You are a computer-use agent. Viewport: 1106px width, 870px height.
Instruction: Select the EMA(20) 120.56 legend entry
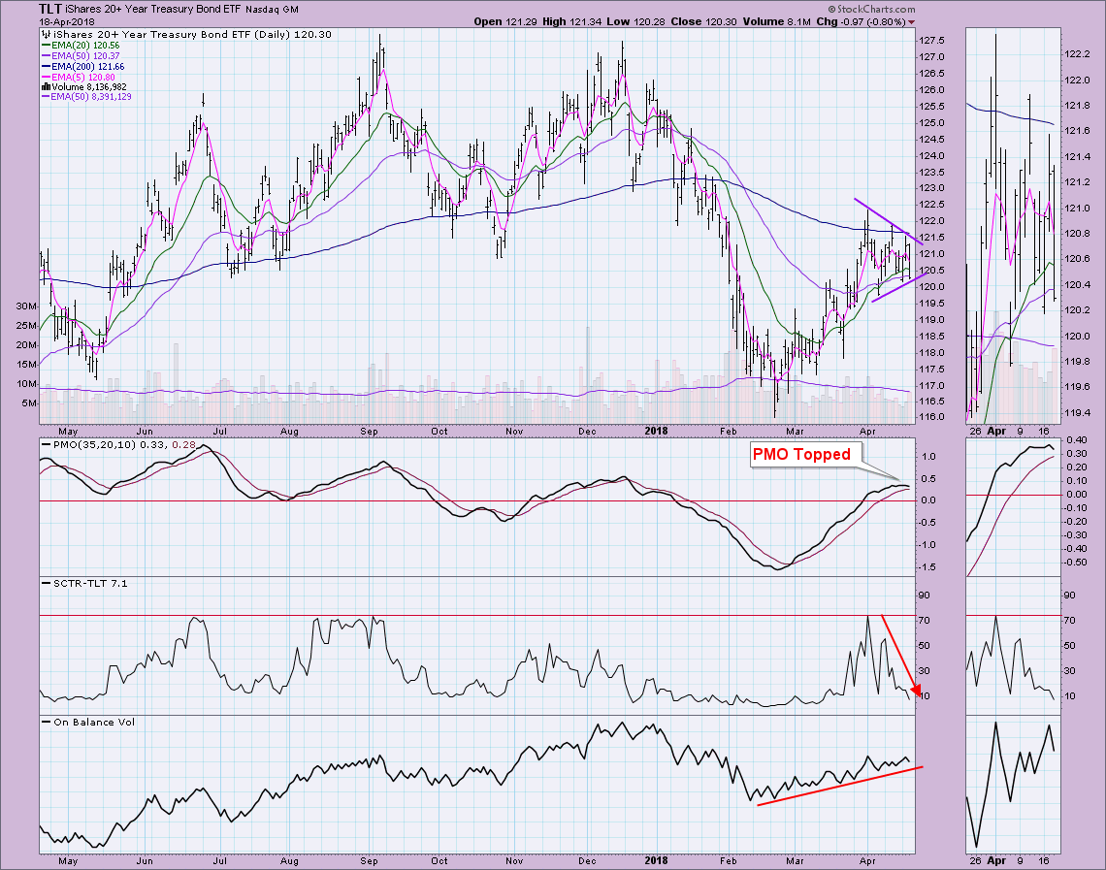click(81, 46)
